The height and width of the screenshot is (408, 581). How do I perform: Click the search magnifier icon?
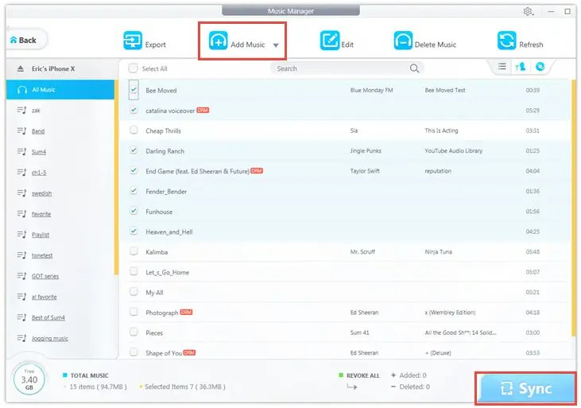coord(414,68)
